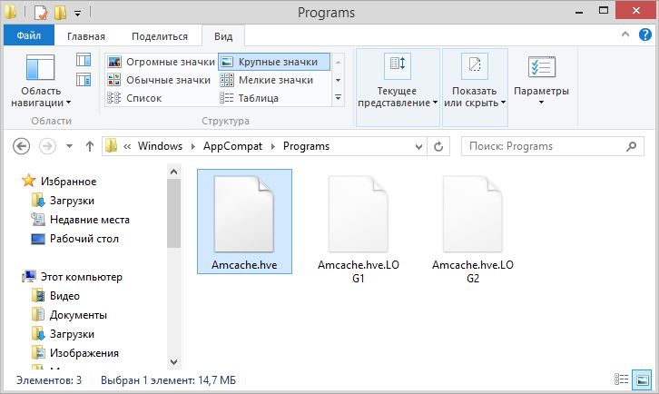This screenshot has width=659, height=394.
Task: Open the Главная ribbon tab
Action: [x=86, y=36]
